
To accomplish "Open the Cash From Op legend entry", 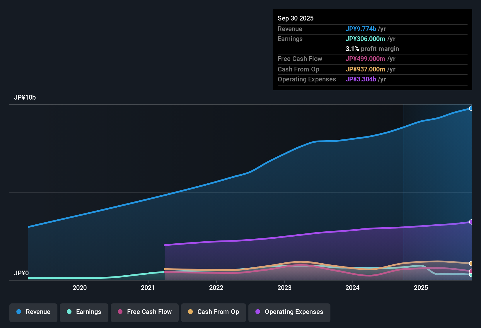I will [213, 312].
